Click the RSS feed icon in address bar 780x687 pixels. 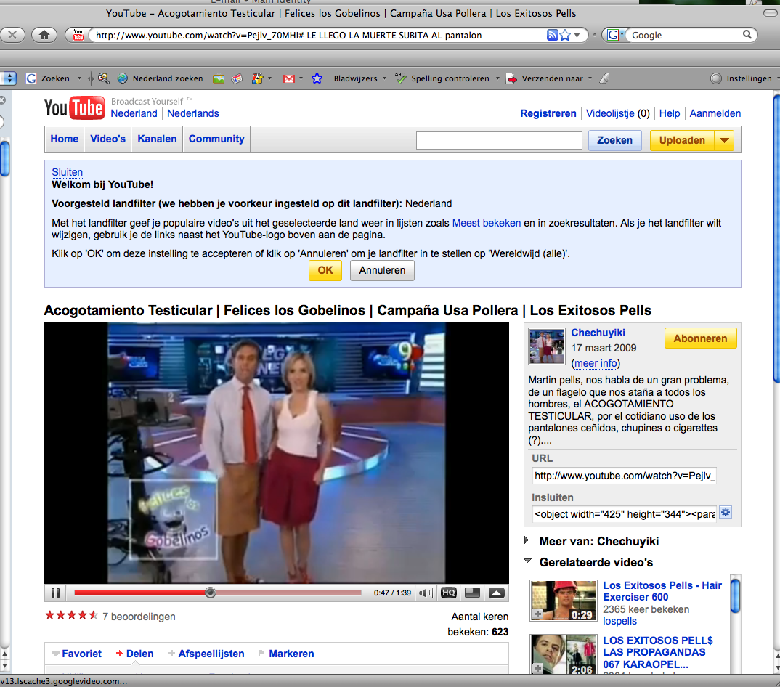coord(552,35)
